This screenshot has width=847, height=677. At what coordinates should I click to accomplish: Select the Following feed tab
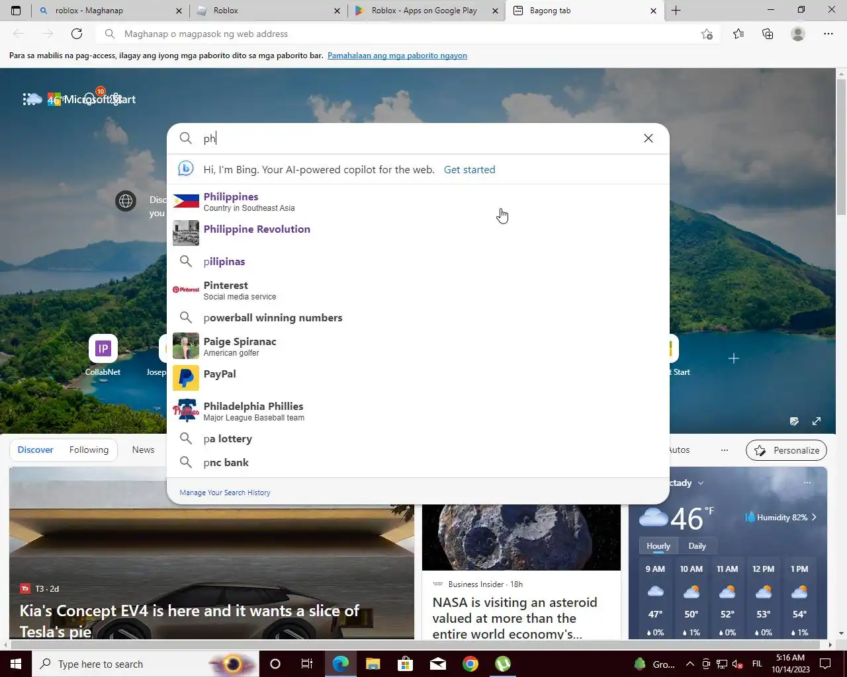click(89, 450)
